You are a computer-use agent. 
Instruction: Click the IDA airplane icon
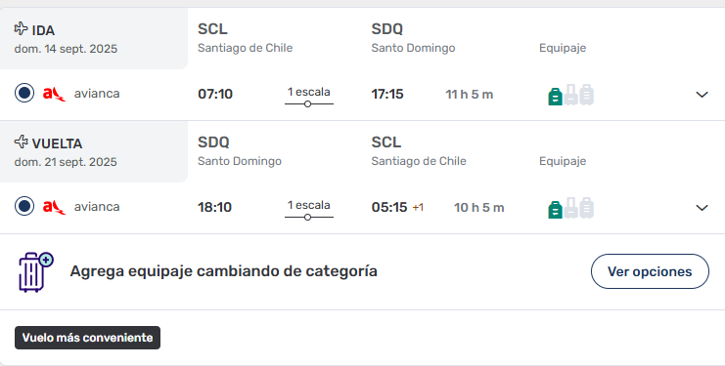click(21, 28)
